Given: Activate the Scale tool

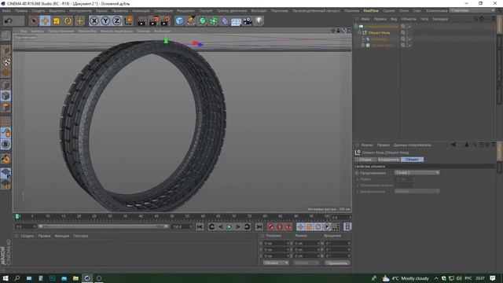Looking at the screenshot, I should (57, 21).
